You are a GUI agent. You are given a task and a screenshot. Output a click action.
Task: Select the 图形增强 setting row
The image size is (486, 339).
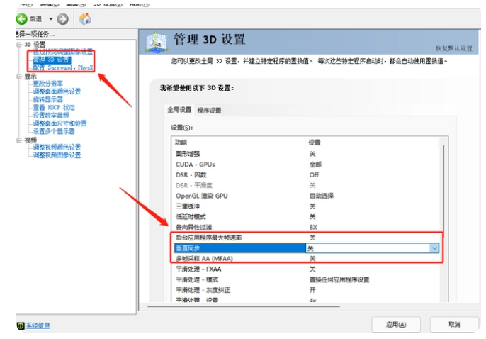(306, 154)
